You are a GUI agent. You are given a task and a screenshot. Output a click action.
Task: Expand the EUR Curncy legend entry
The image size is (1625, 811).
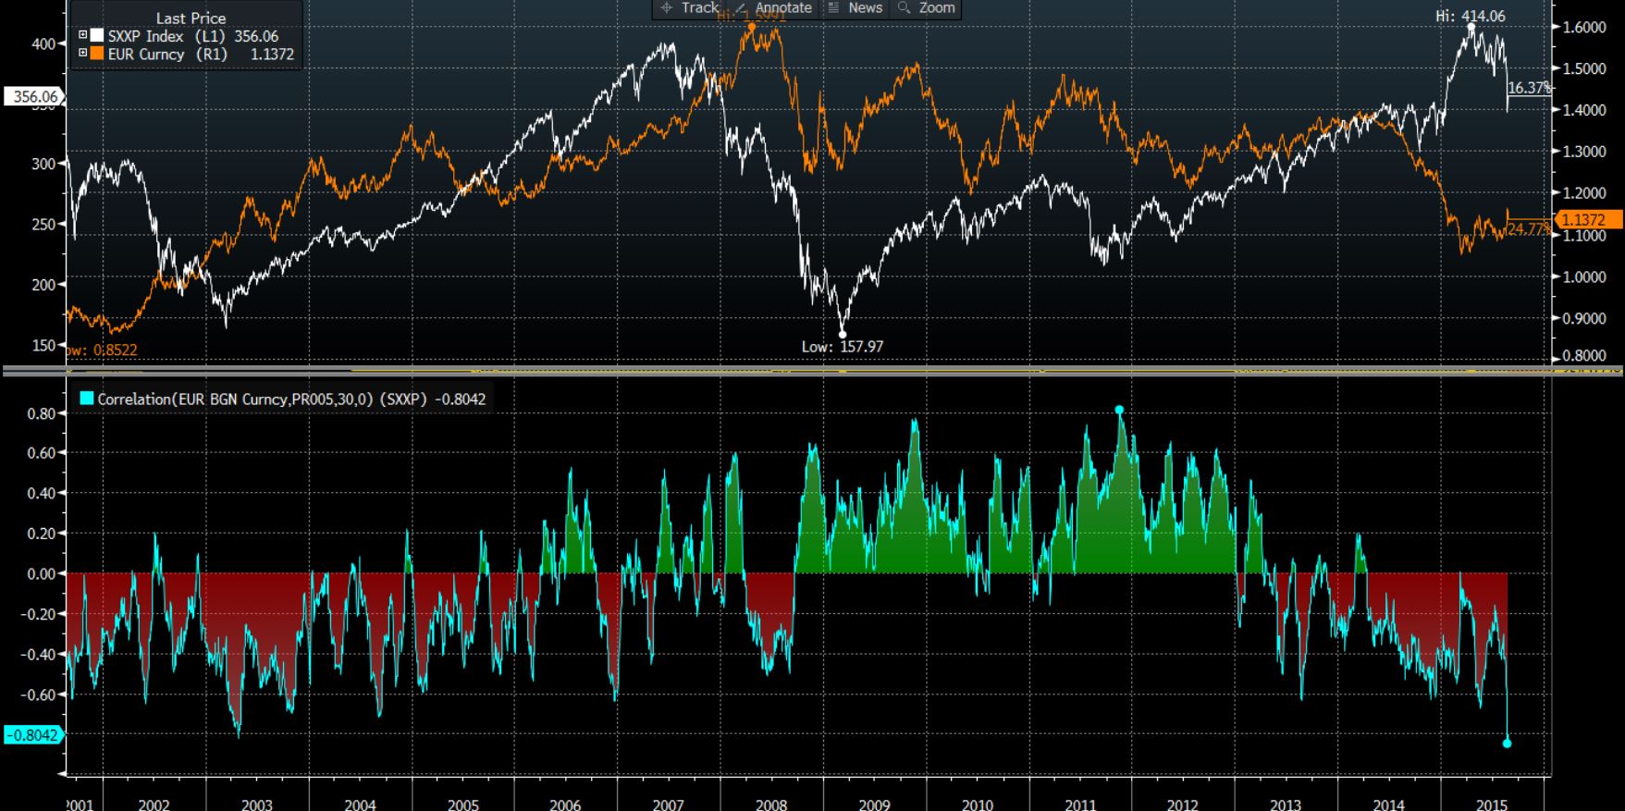pyautogui.click(x=82, y=54)
